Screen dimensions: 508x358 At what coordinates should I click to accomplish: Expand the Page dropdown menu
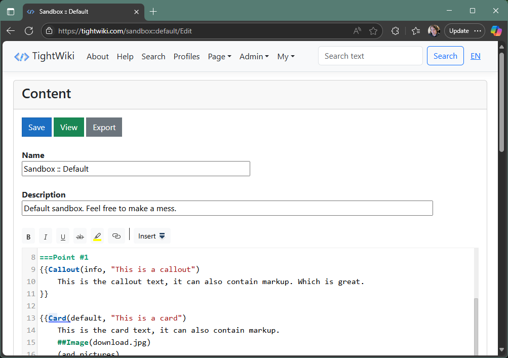[x=220, y=56]
